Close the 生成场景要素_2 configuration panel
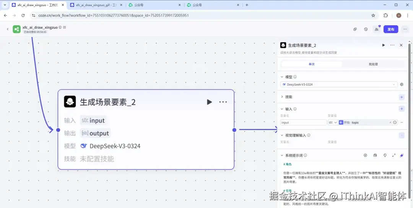The image size is (413, 208). (401, 45)
